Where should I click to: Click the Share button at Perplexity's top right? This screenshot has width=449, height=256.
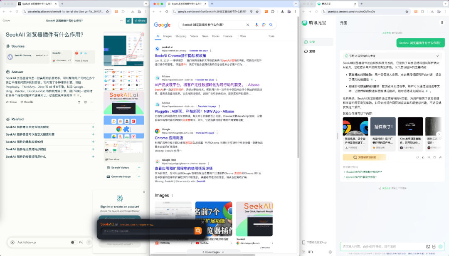point(140,21)
